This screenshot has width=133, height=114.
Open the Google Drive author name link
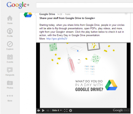click(47, 14)
